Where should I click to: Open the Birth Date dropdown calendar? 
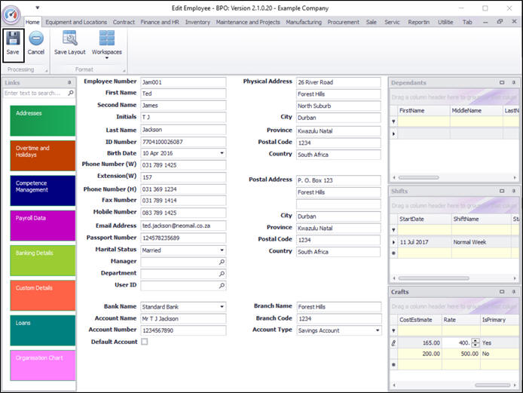(222, 153)
